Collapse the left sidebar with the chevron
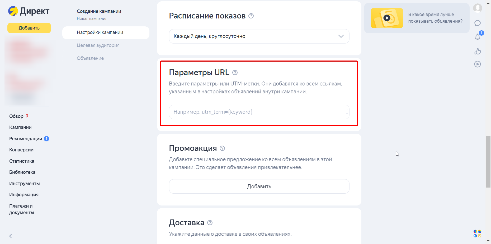The height and width of the screenshot is (244, 491). pos(10,236)
